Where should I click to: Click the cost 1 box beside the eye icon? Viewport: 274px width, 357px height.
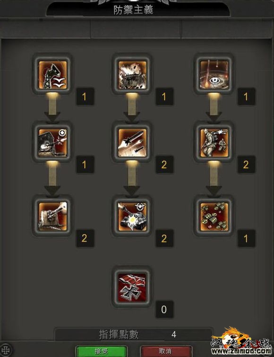click(246, 97)
